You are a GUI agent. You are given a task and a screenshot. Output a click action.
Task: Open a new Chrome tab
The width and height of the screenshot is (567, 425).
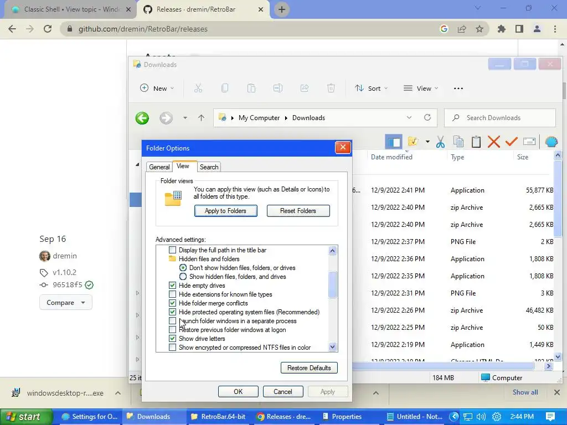pos(282,9)
